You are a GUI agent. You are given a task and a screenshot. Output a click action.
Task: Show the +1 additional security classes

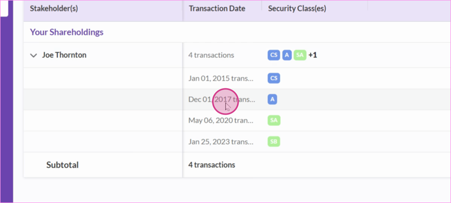click(312, 55)
